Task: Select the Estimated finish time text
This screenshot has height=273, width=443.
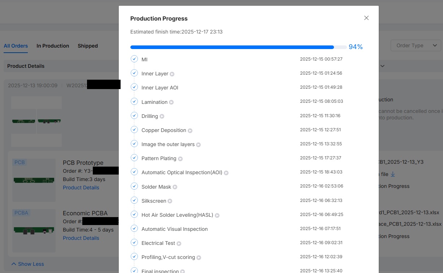Action: 176,32
